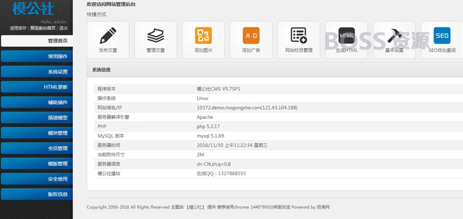Open the 频道模型 sidebar menu
463x219 pixels.
tap(37, 117)
